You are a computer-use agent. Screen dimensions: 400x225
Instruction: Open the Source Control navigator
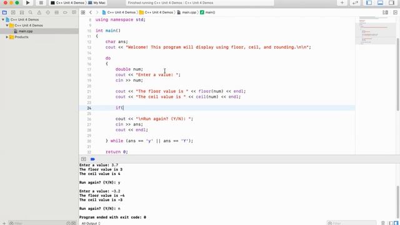13,12
